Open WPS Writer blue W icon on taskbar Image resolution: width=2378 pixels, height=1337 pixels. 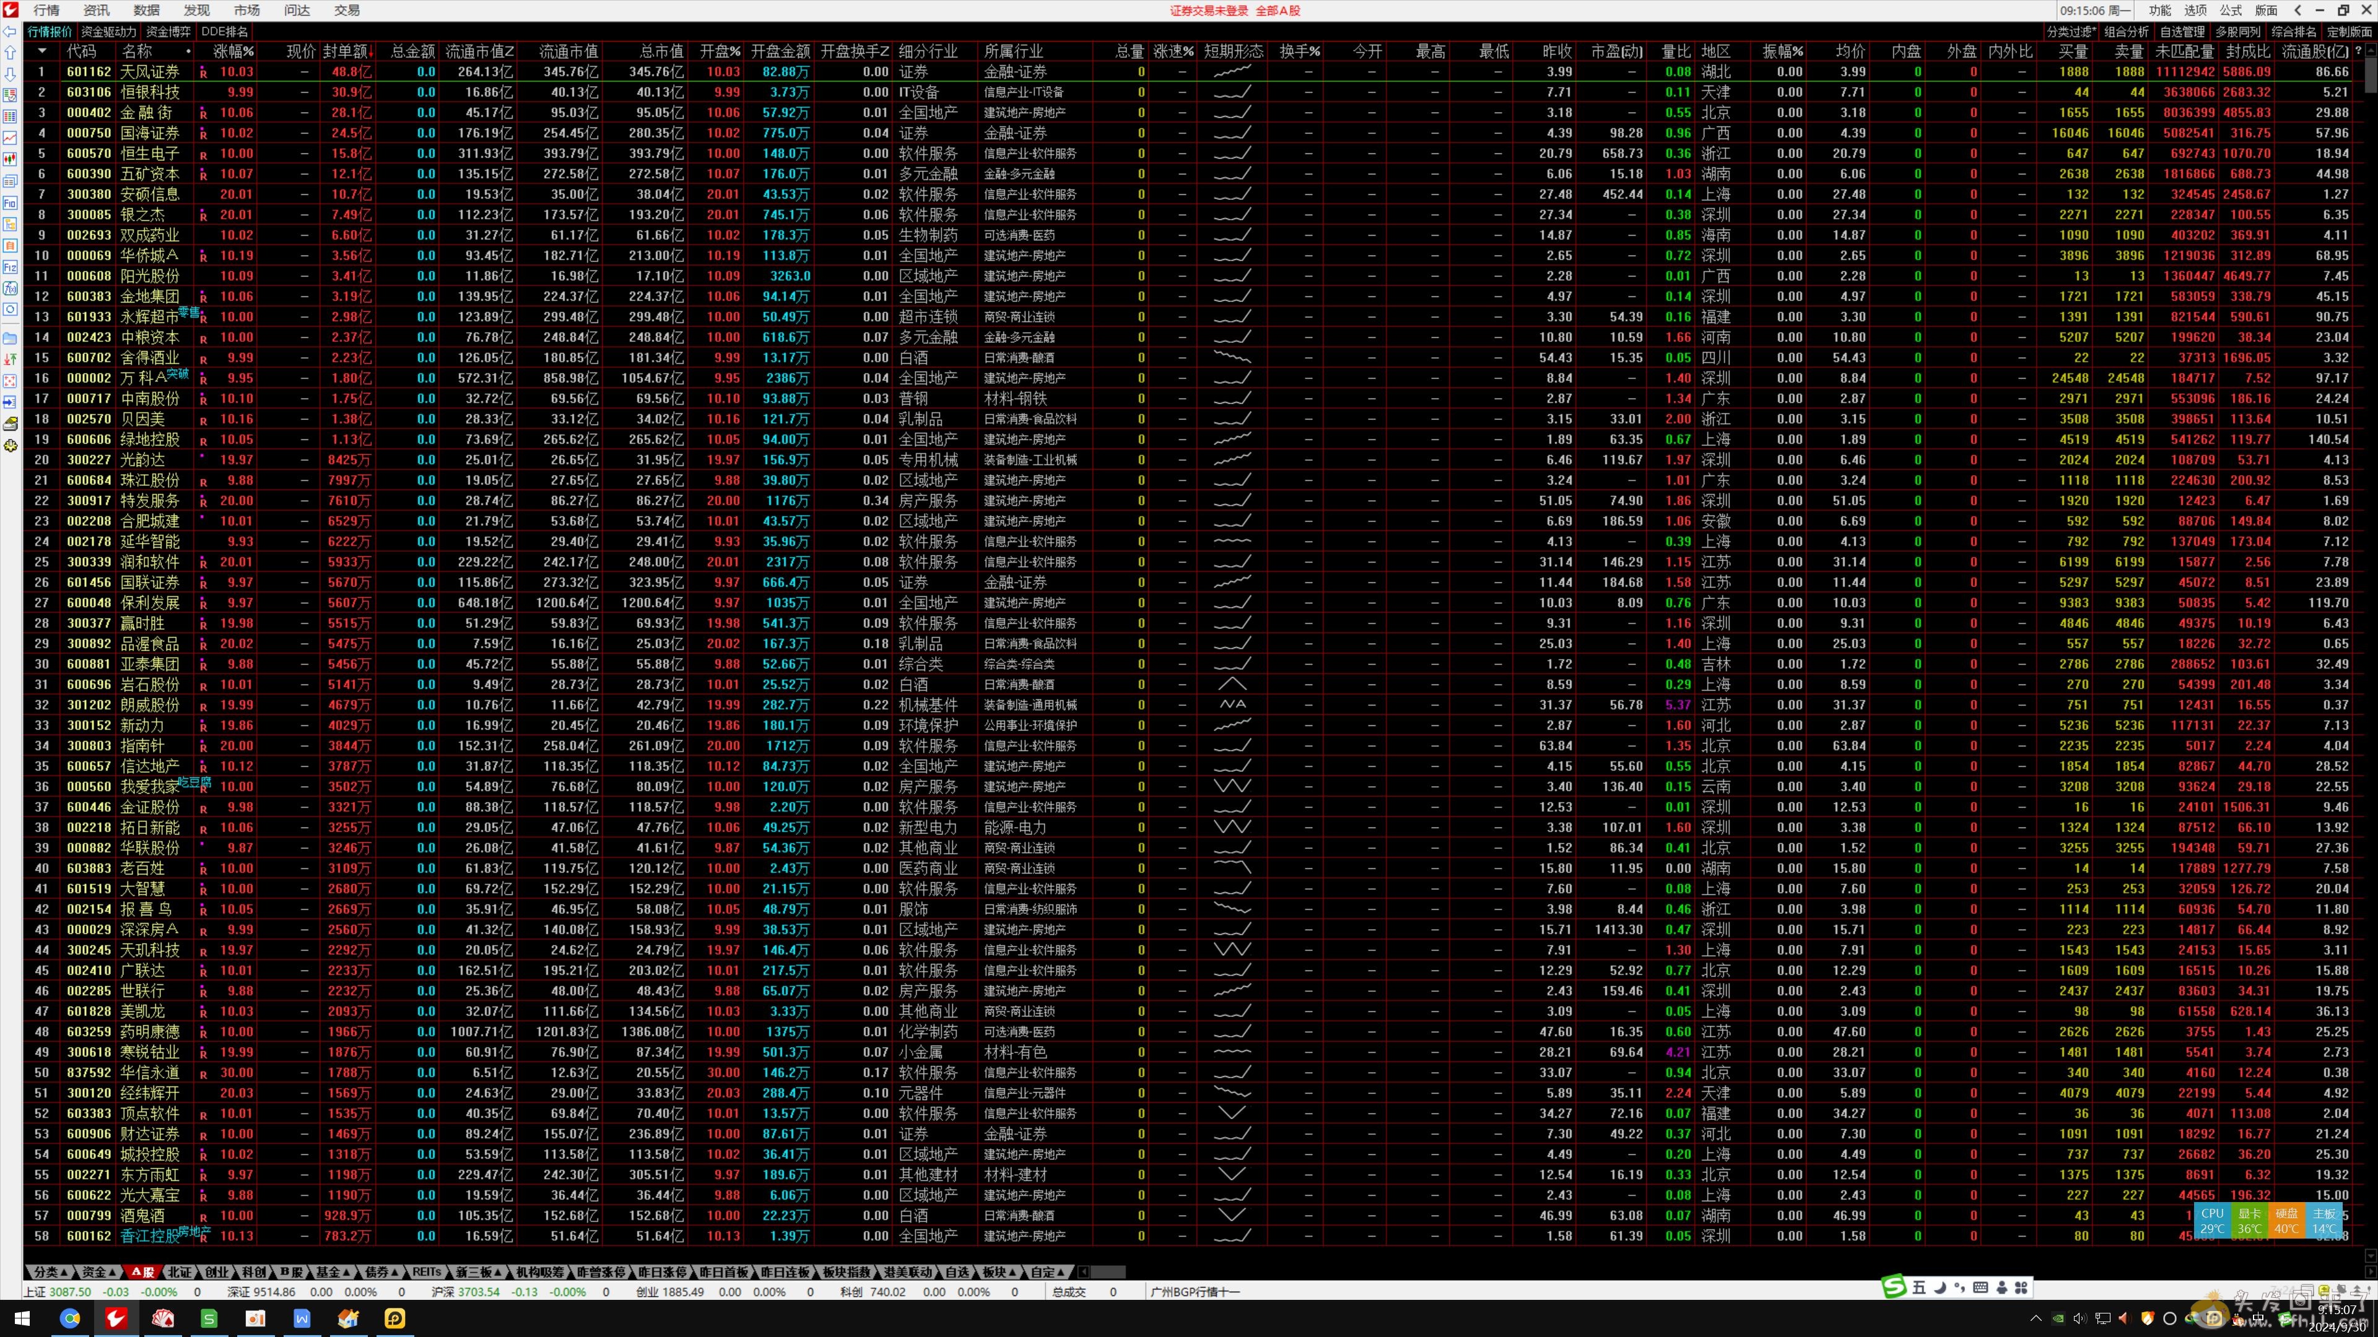302,1318
